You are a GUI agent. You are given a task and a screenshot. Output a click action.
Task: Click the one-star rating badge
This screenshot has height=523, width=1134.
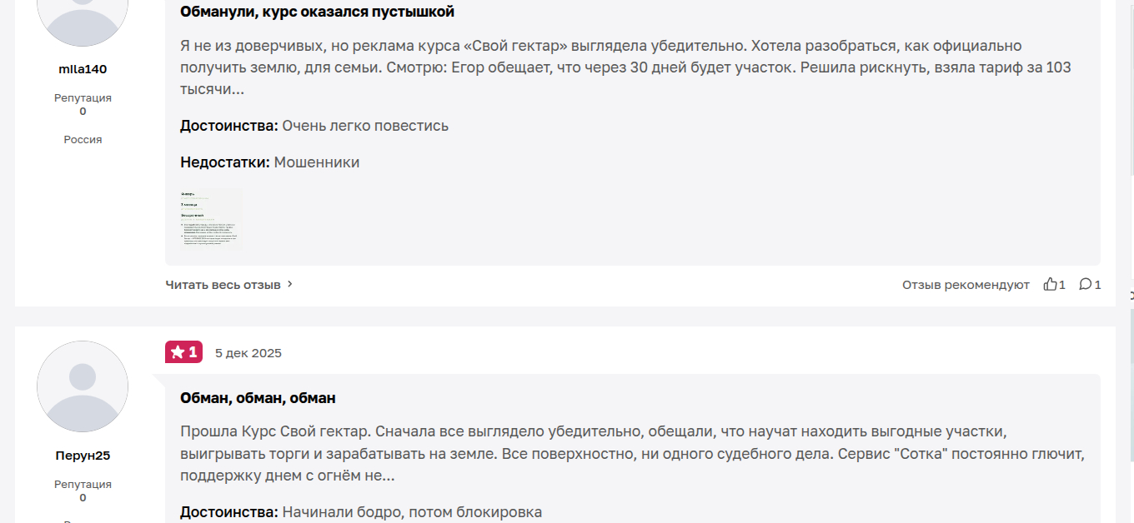(x=183, y=352)
